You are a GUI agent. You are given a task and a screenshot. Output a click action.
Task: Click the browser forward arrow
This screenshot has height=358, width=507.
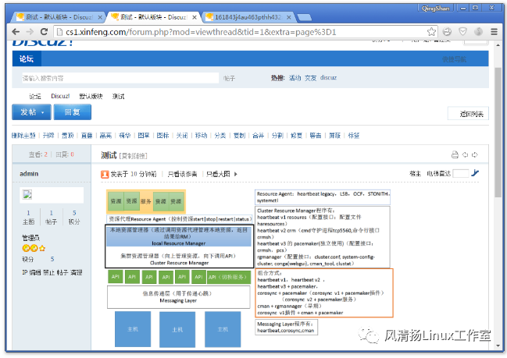click(x=30, y=32)
